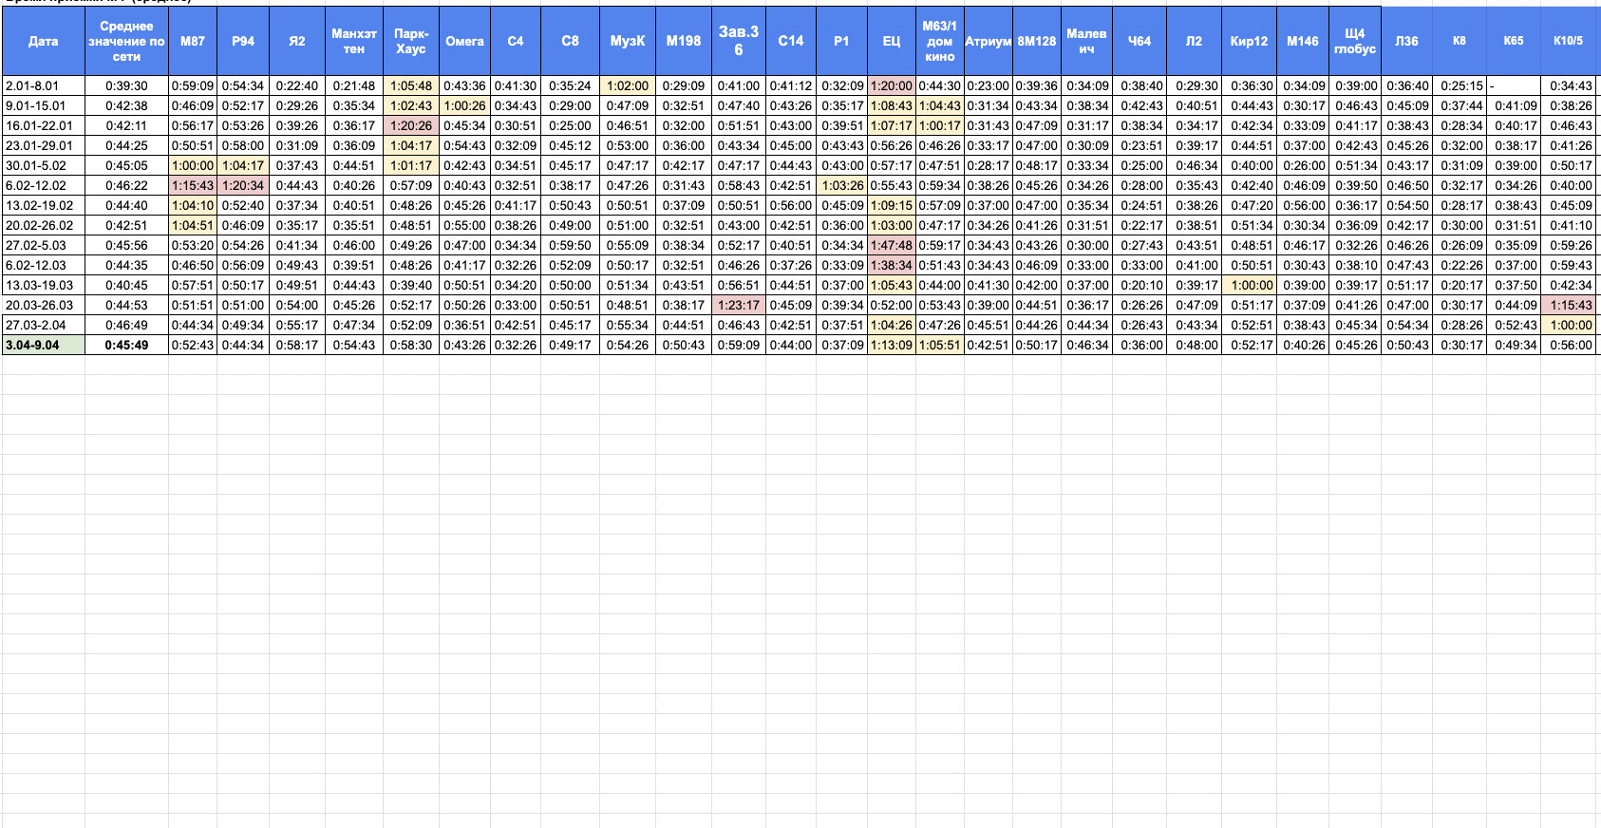The image size is (1601, 828).
Task: Select "0:54:50" in the Л36 column
Action: point(1407,205)
